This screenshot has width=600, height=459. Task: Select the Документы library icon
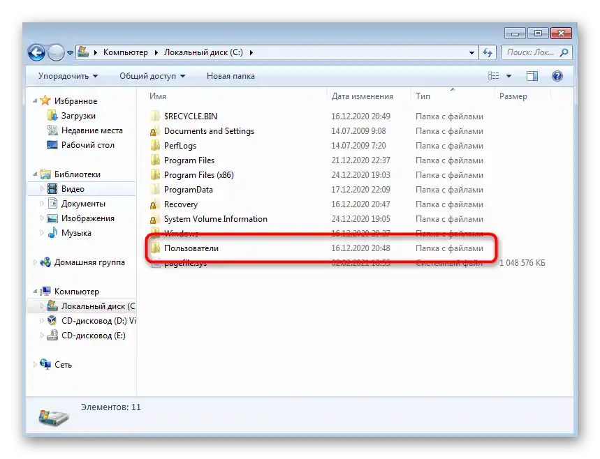(x=52, y=203)
